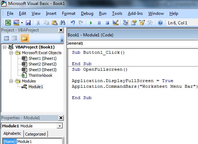Click View Object icon in Project panel
Screen dimensions: 198x144
(x=14, y=38)
